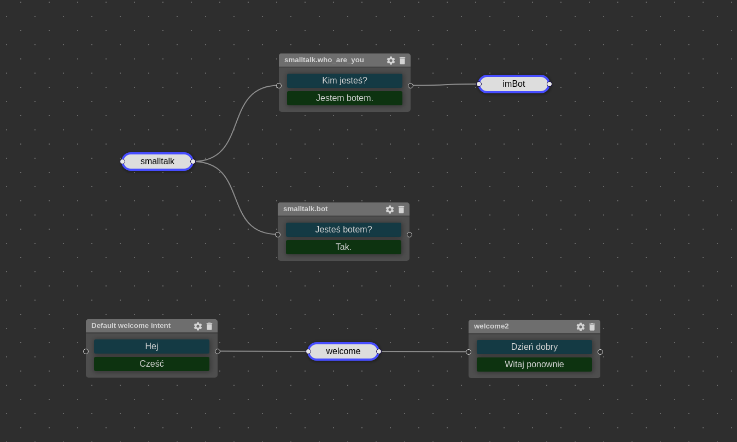737x442 pixels.
Task: Delete Default welcome intent with trash icon
Action: tap(209, 326)
